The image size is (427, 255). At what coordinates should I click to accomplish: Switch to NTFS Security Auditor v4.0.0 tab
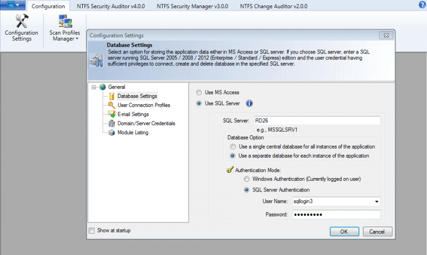pyautogui.click(x=111, y=6)
